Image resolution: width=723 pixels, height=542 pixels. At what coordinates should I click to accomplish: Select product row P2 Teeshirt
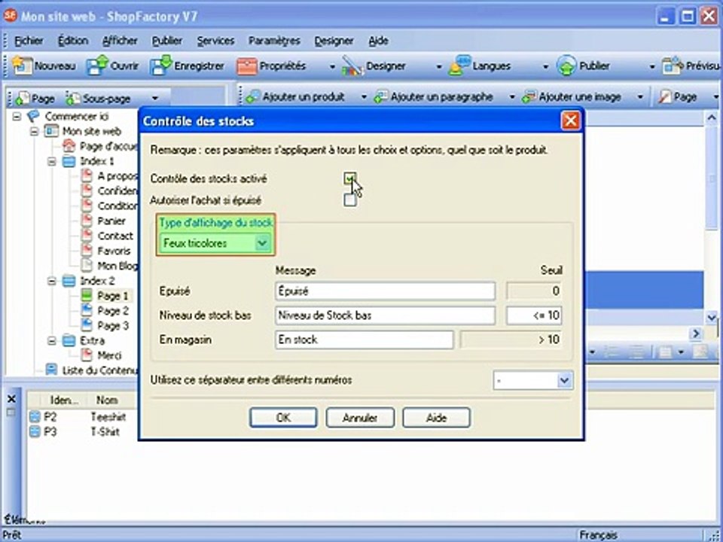click(78, 416)
